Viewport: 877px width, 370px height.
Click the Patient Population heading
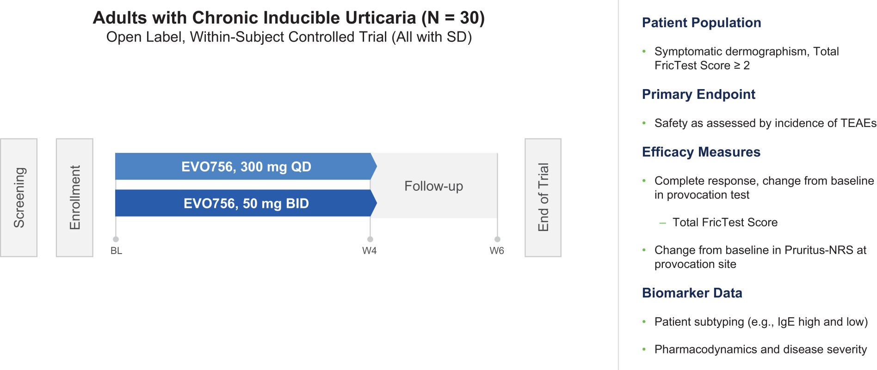pyautogui.click(x=701, y=23)
